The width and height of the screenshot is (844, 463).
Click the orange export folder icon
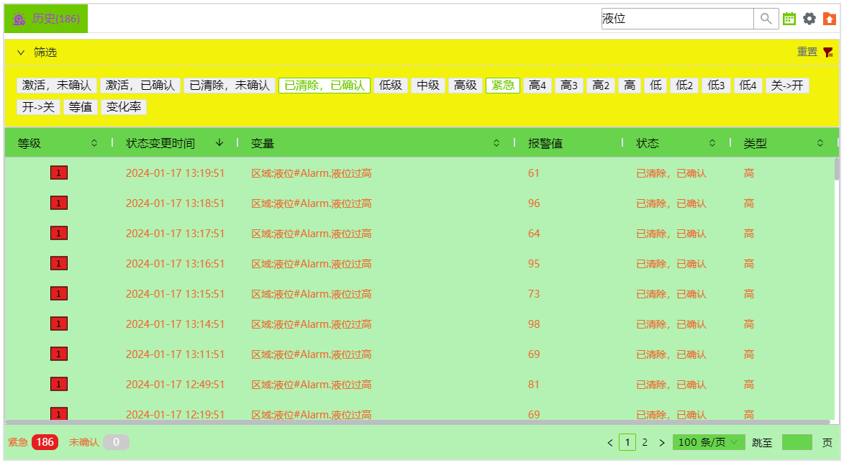(830, 19)
